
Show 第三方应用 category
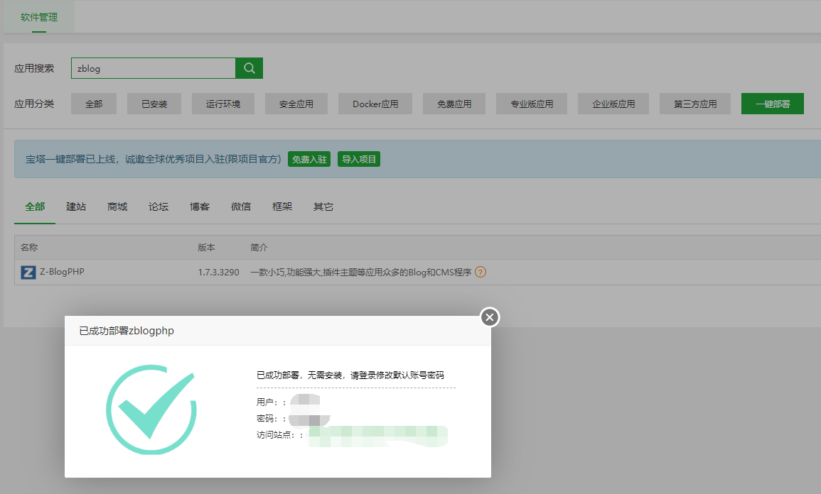pos(695,104)
